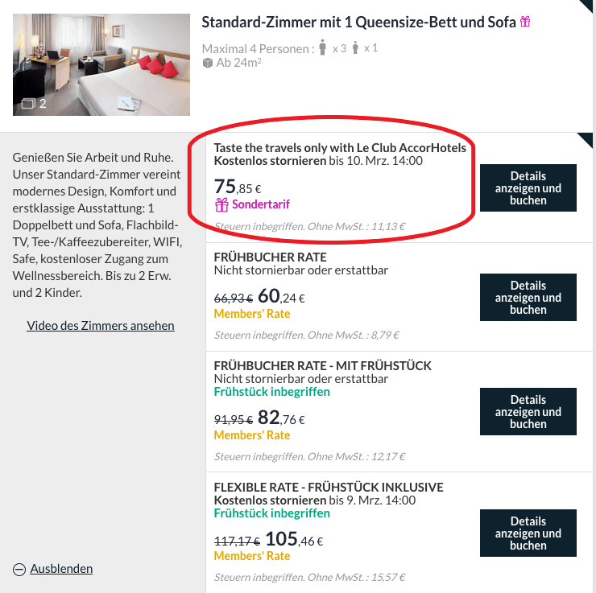Click the minus circle icon next to Ausblenden
The width and height of the screenshot is (596, 593).
(x=19, y=570)
